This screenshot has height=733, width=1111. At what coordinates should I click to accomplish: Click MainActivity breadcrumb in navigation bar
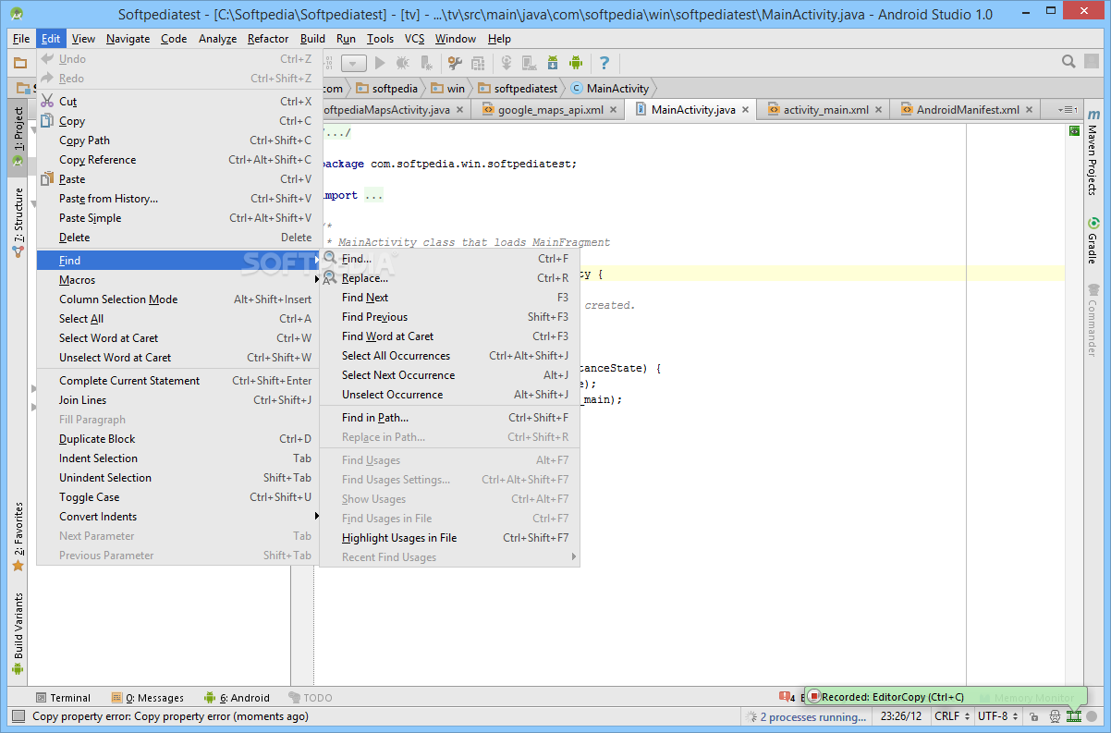pos(610,89)
